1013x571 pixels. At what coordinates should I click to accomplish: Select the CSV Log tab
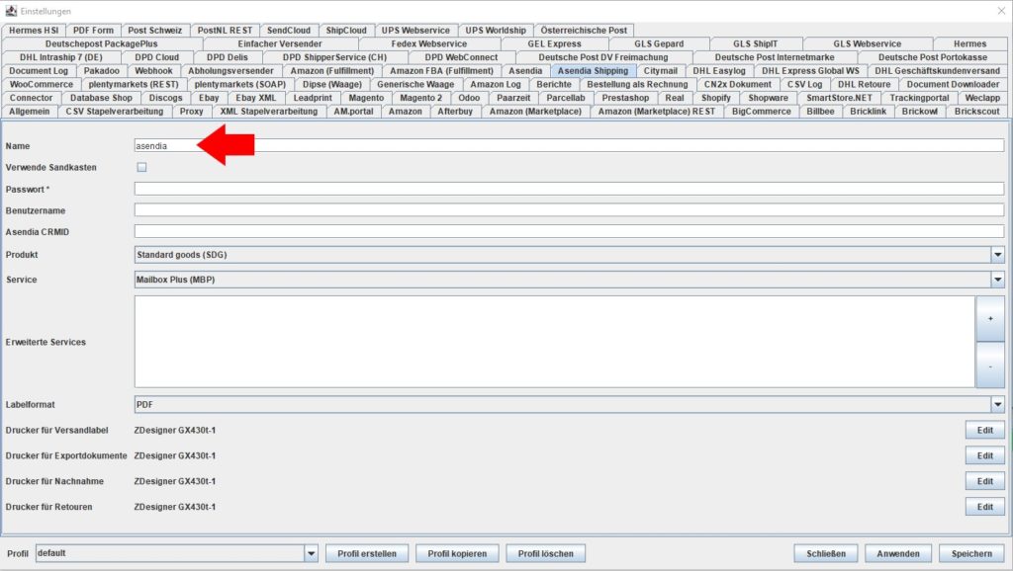[805, 85]
